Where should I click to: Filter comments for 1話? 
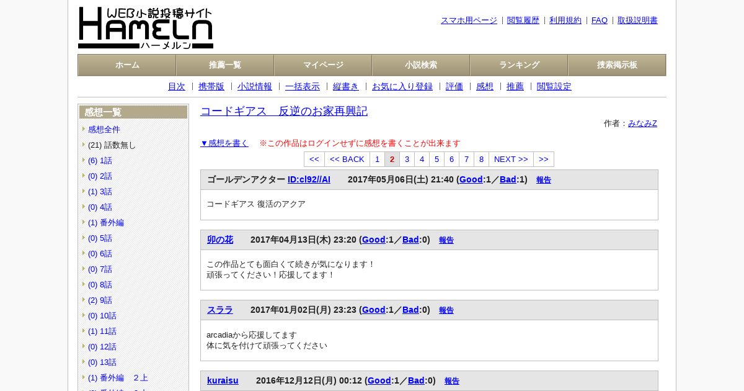(x=100, y=161)
